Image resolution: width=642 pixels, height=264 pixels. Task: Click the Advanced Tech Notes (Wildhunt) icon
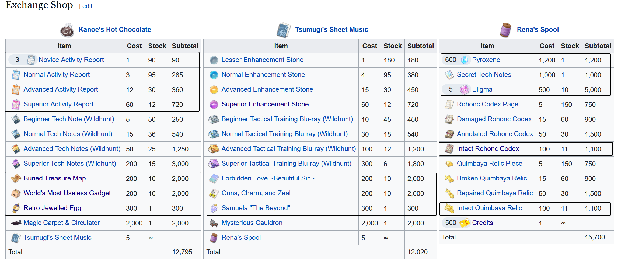pos(16,149)
